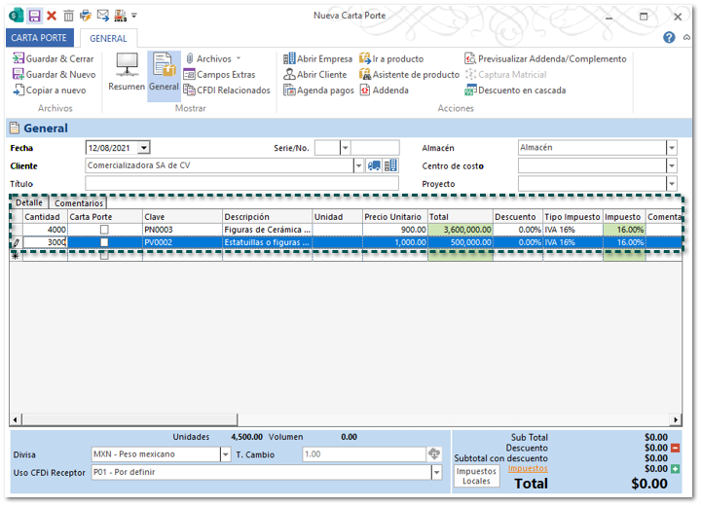Viewport: 701px width, 506px height.
Task: Check Carta Porte box for PV0002 row
Action: (x=104, y=242)
